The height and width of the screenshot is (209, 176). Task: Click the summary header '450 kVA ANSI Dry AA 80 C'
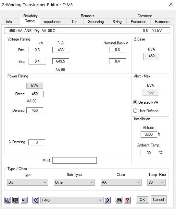point(32,31)
